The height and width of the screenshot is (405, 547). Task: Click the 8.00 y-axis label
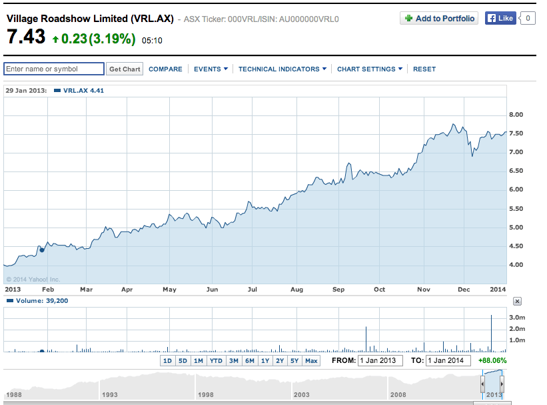point(516,115)
